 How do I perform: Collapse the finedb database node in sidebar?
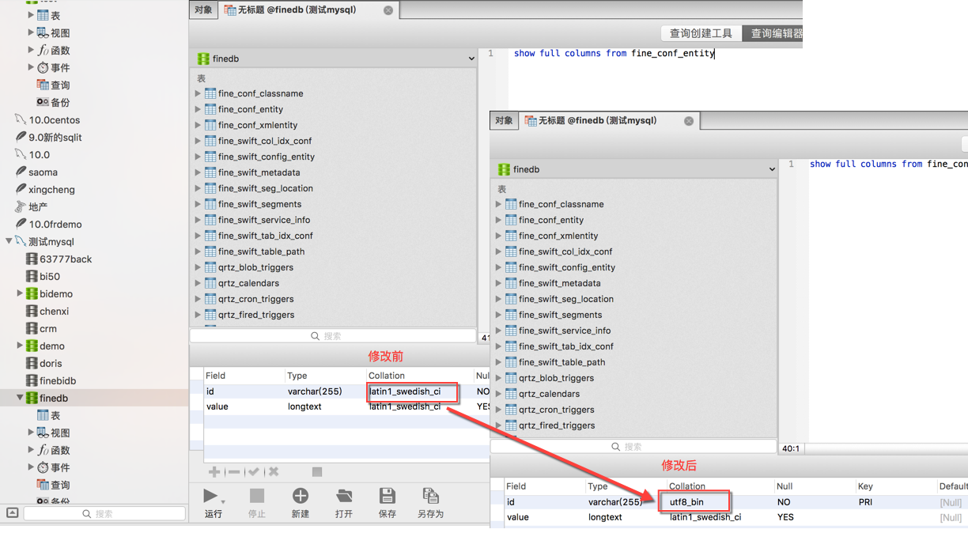[x=20, y=398]
